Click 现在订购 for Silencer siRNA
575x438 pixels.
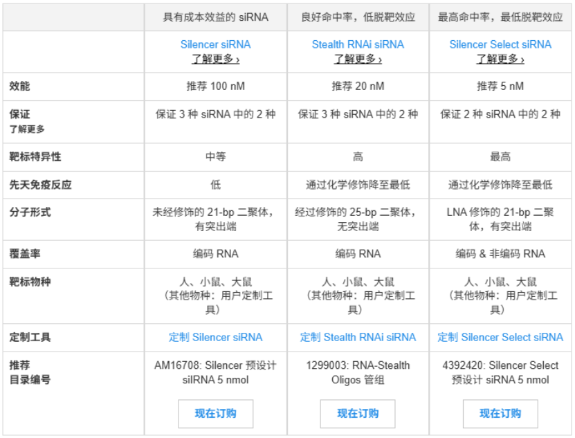(216, 414)
